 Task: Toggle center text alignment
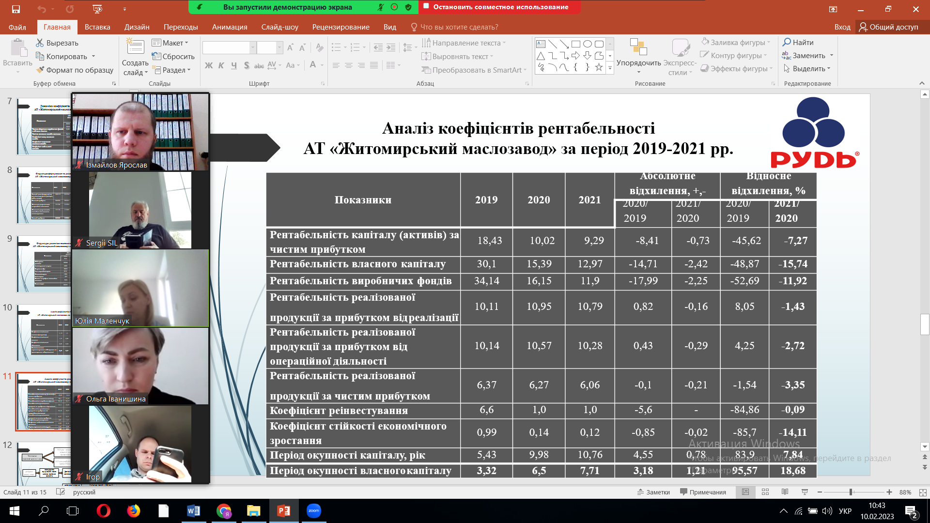coord(348,65)
